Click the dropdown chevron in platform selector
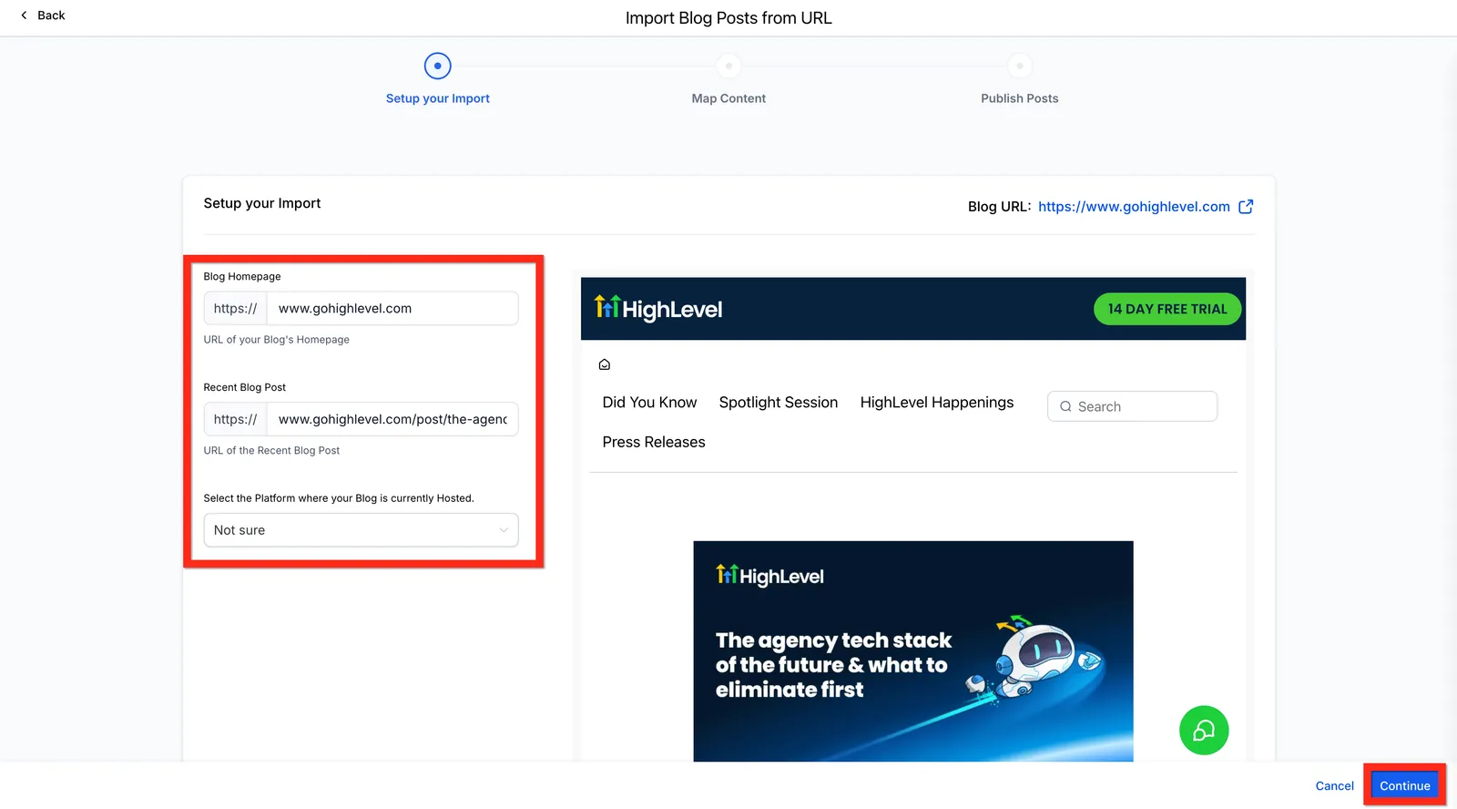This screenshot has height=809, width=1457. [x=504, y=530]
